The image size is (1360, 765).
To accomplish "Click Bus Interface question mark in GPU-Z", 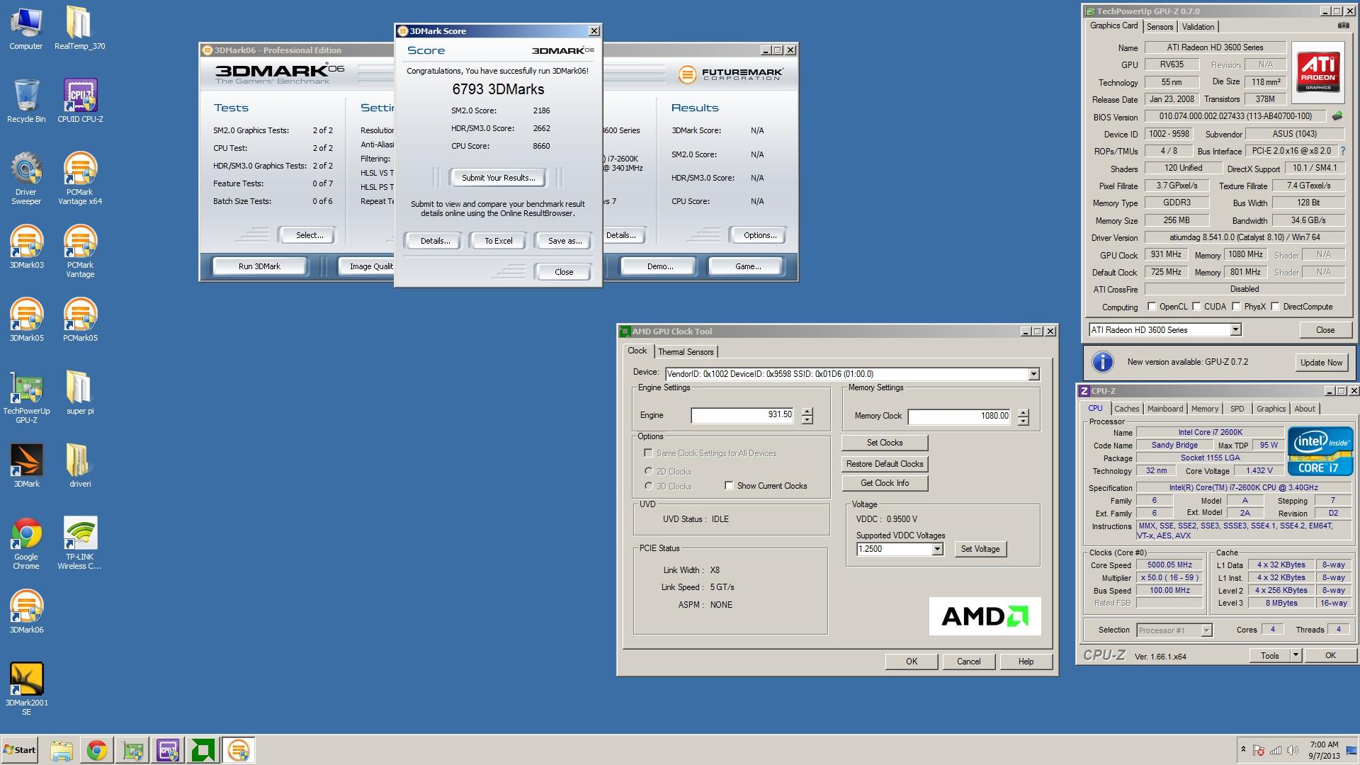I will coord(1342,151).
